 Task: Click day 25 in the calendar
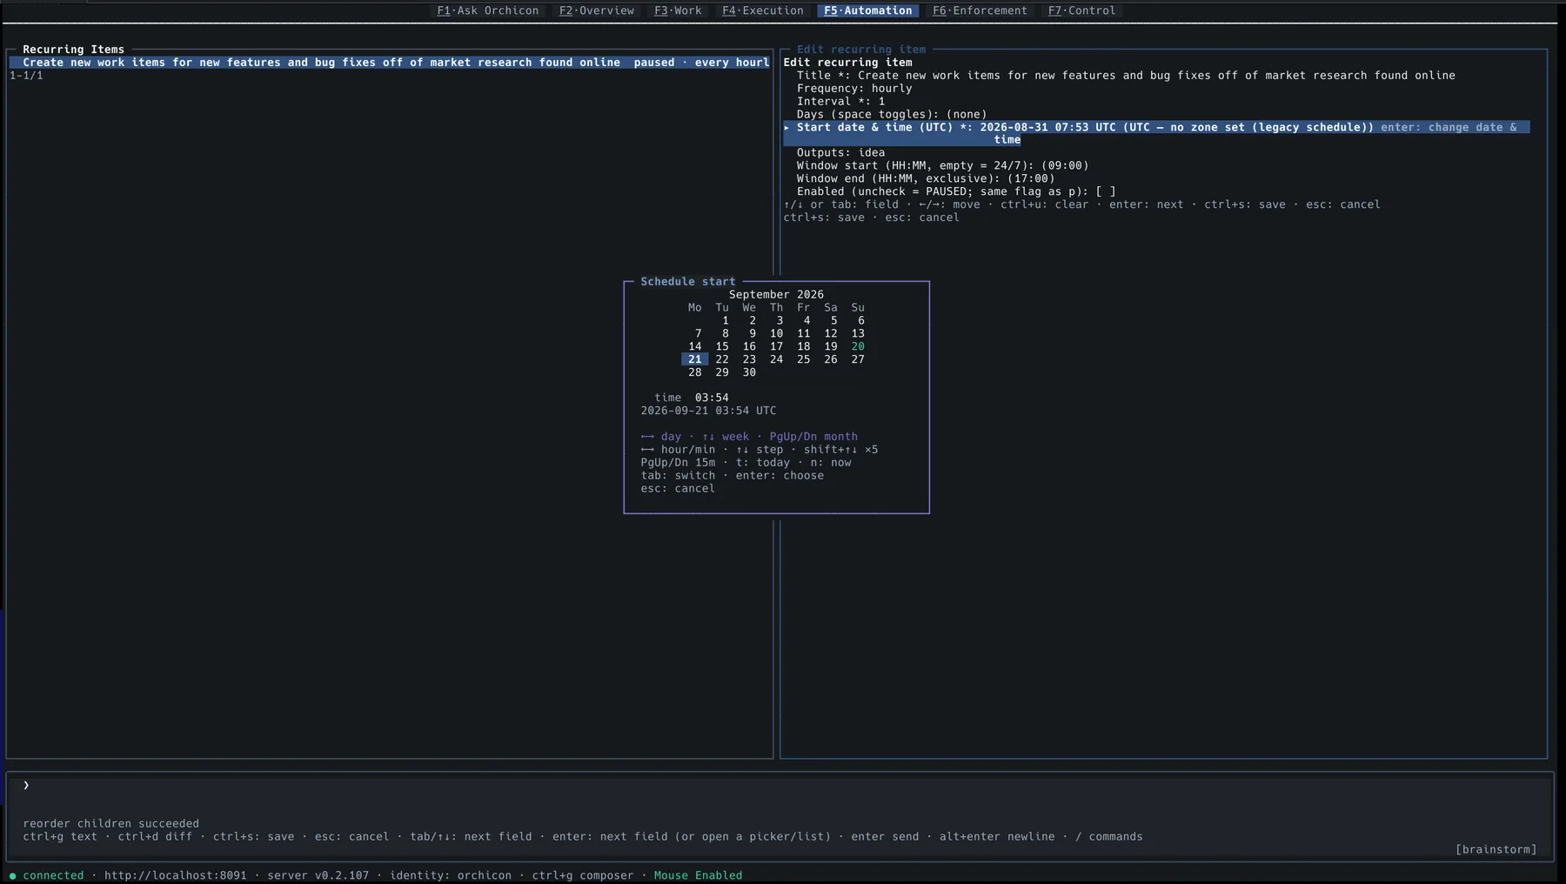click(804, 359)
